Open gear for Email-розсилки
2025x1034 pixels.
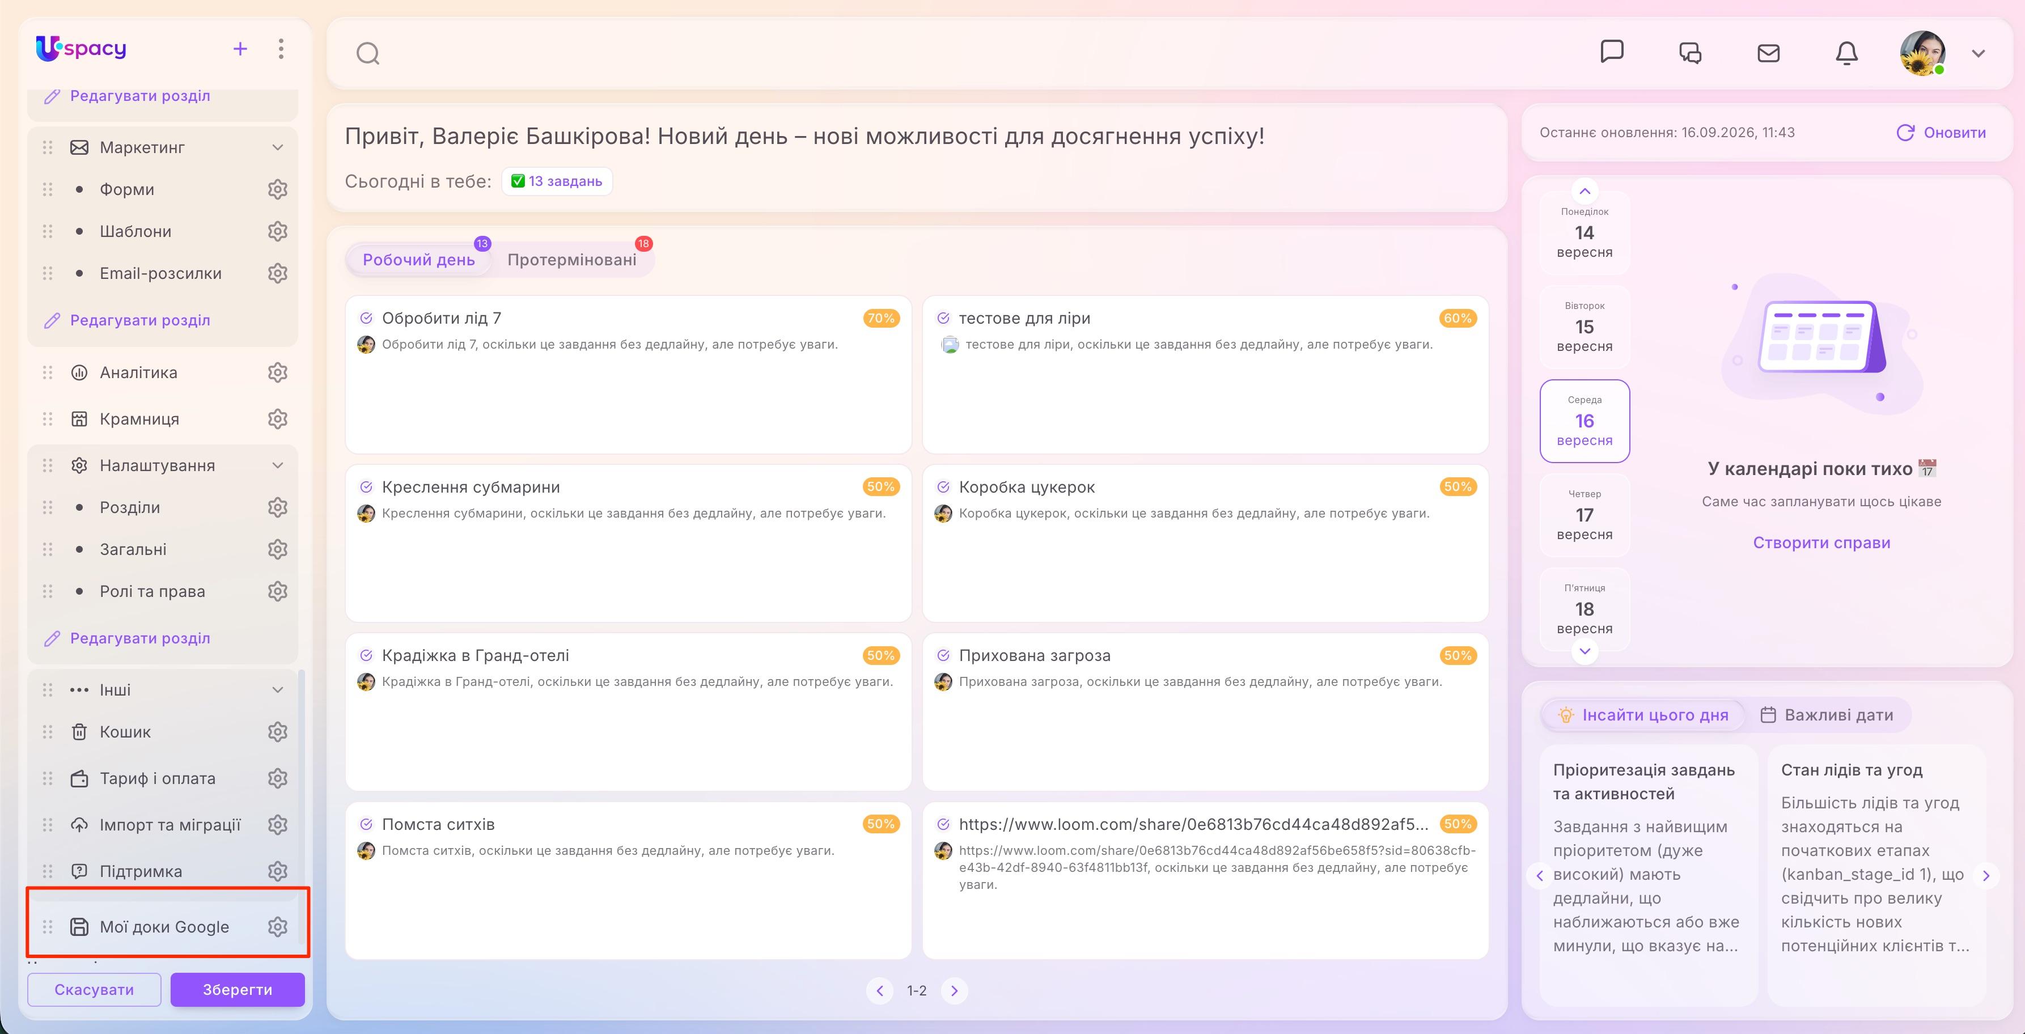pyautogui.click(x=277, y=274)
